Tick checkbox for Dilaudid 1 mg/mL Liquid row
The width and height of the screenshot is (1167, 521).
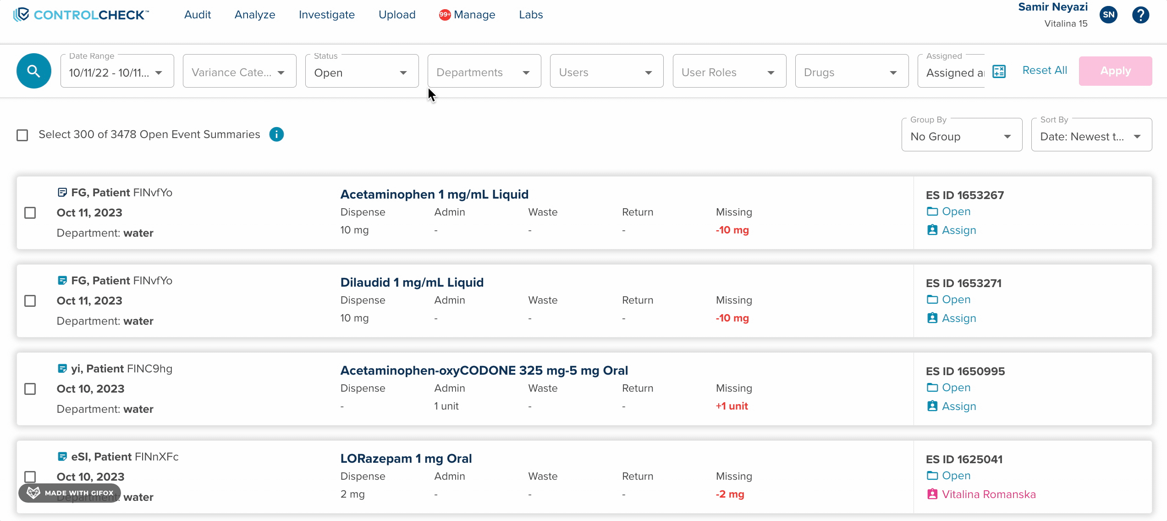pos(30,301)
